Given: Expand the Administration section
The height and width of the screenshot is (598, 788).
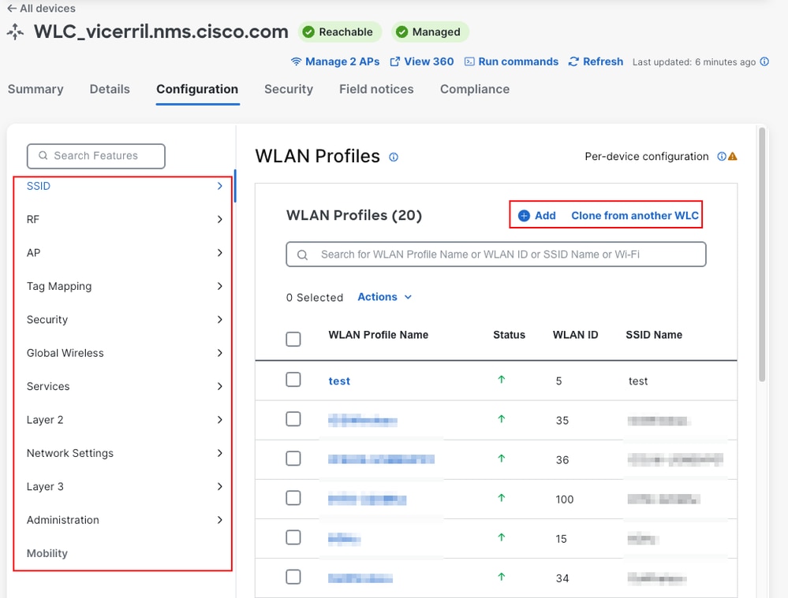Looking at the screenshot, I should [124, 520].
